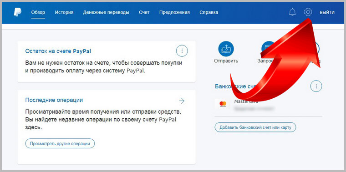
Task: Open the Справка help menu item
Action: click(x=209, y=12)
